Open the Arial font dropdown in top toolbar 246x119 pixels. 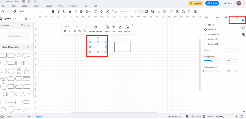[x=29, y=11]
